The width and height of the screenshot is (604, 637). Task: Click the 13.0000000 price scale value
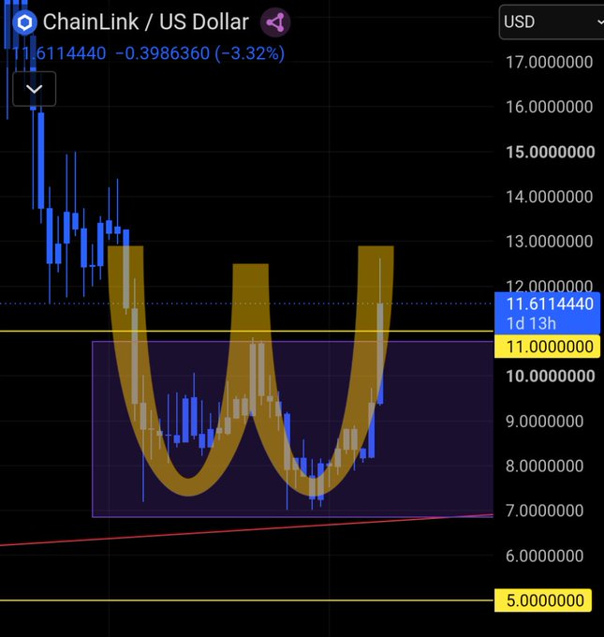[549, 242]
